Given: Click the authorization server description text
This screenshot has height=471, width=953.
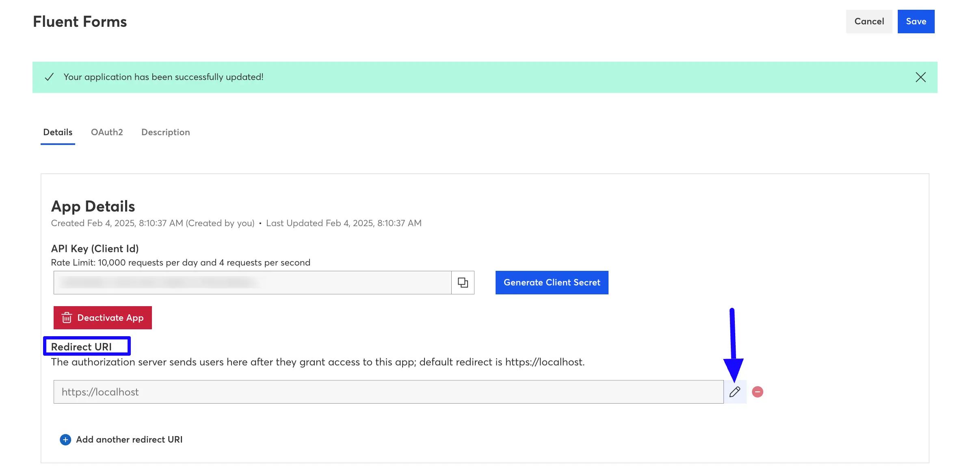Looking at the screenshot, I should [x=318, y=362].
